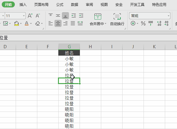Image resolution: width=177 pixels, height=129 pixels.
Task: Click increase decimal places icon
Action: [159, 23]
